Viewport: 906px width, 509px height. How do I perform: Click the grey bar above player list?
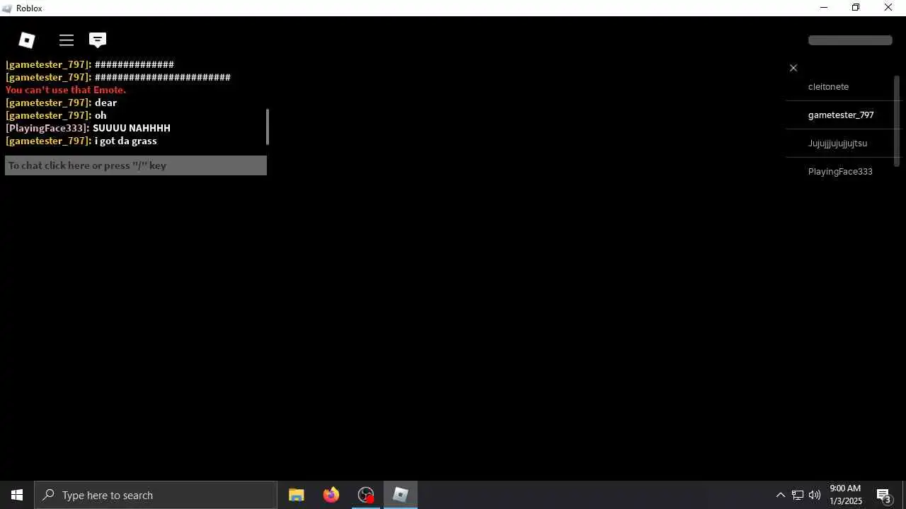click(850, 40)
